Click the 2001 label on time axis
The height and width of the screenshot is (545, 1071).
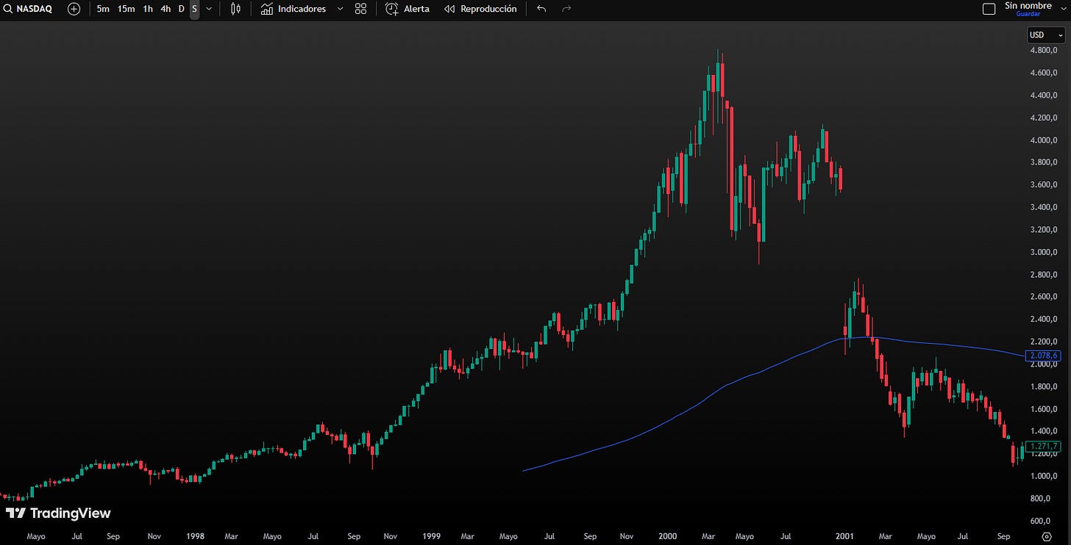[844, 537]
